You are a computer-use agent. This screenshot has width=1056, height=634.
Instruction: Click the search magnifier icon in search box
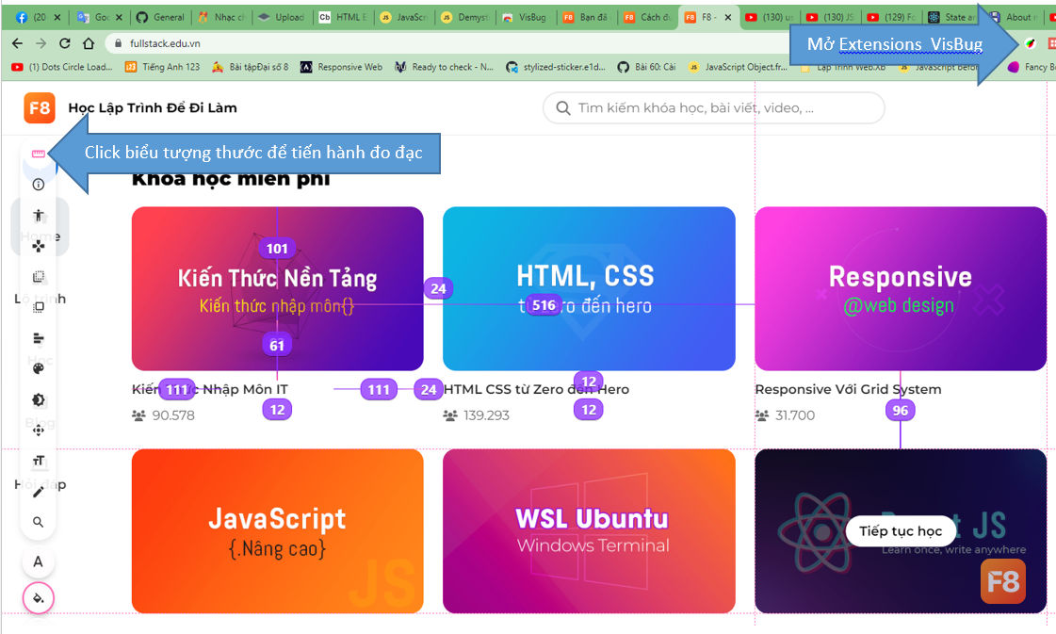click(x=563, y=107)
